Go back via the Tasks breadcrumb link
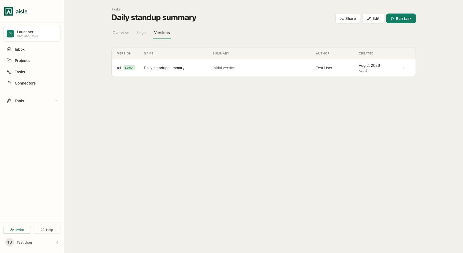 (116, 9)
